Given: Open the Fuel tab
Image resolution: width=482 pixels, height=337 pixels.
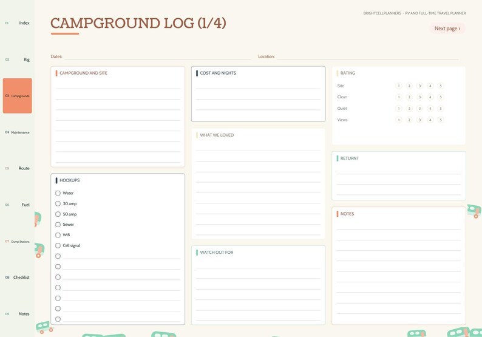Looking at the screenshot, I should click(17, 205).
